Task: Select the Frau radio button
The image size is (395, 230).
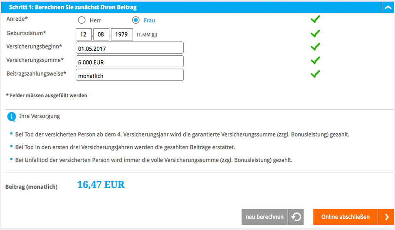Action: 136,20
